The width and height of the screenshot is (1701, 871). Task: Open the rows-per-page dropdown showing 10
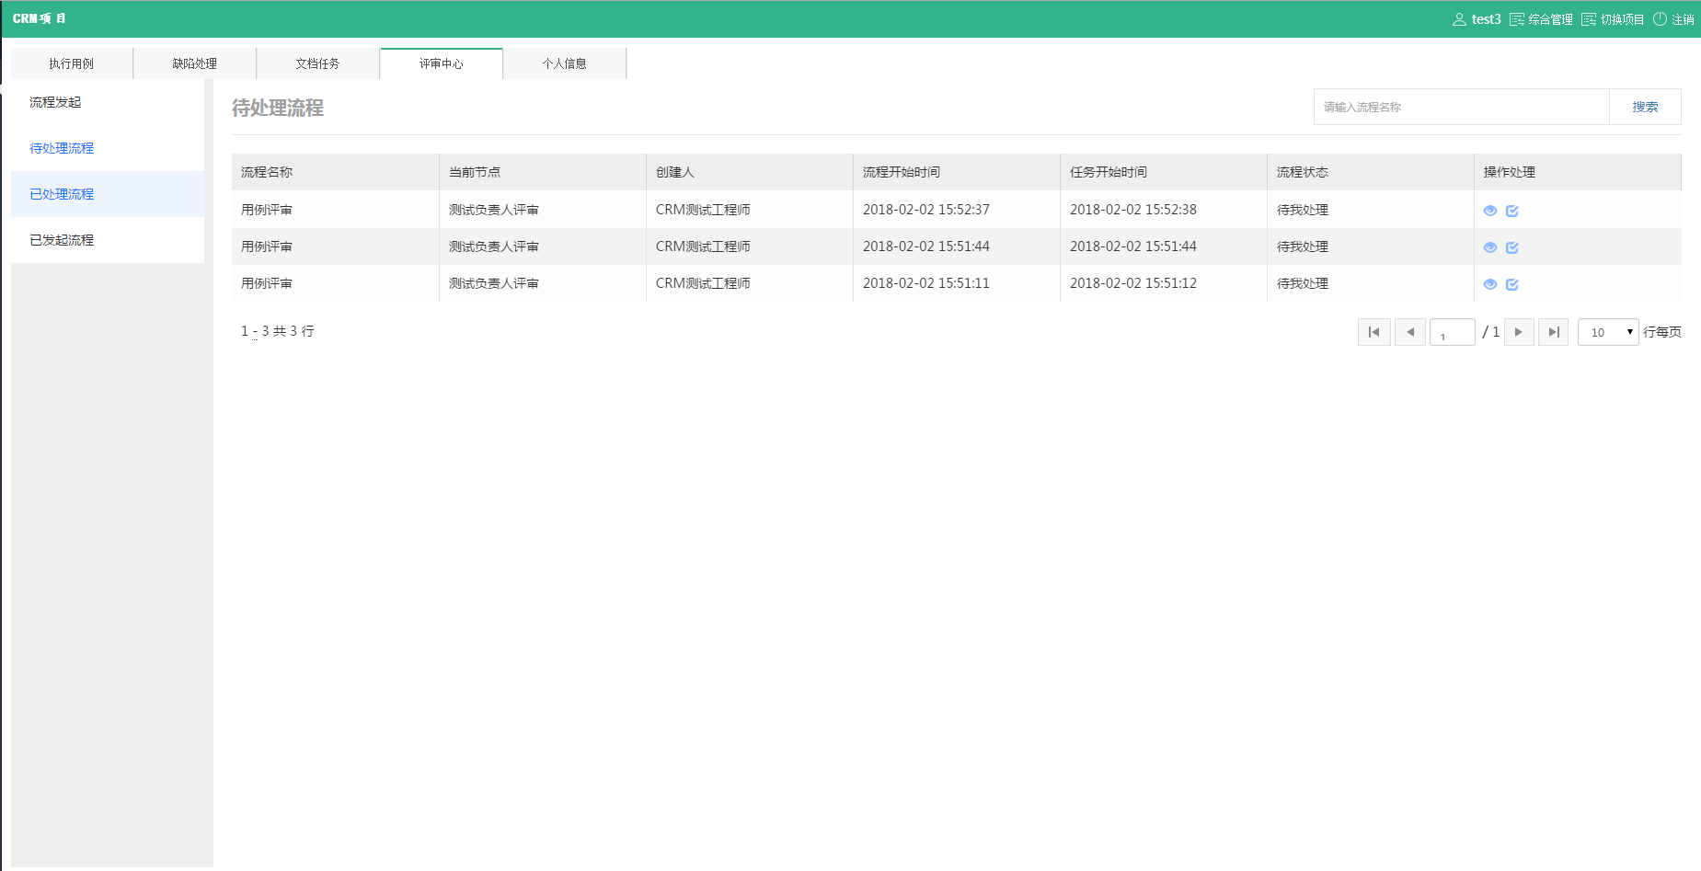coord(1607,332)
